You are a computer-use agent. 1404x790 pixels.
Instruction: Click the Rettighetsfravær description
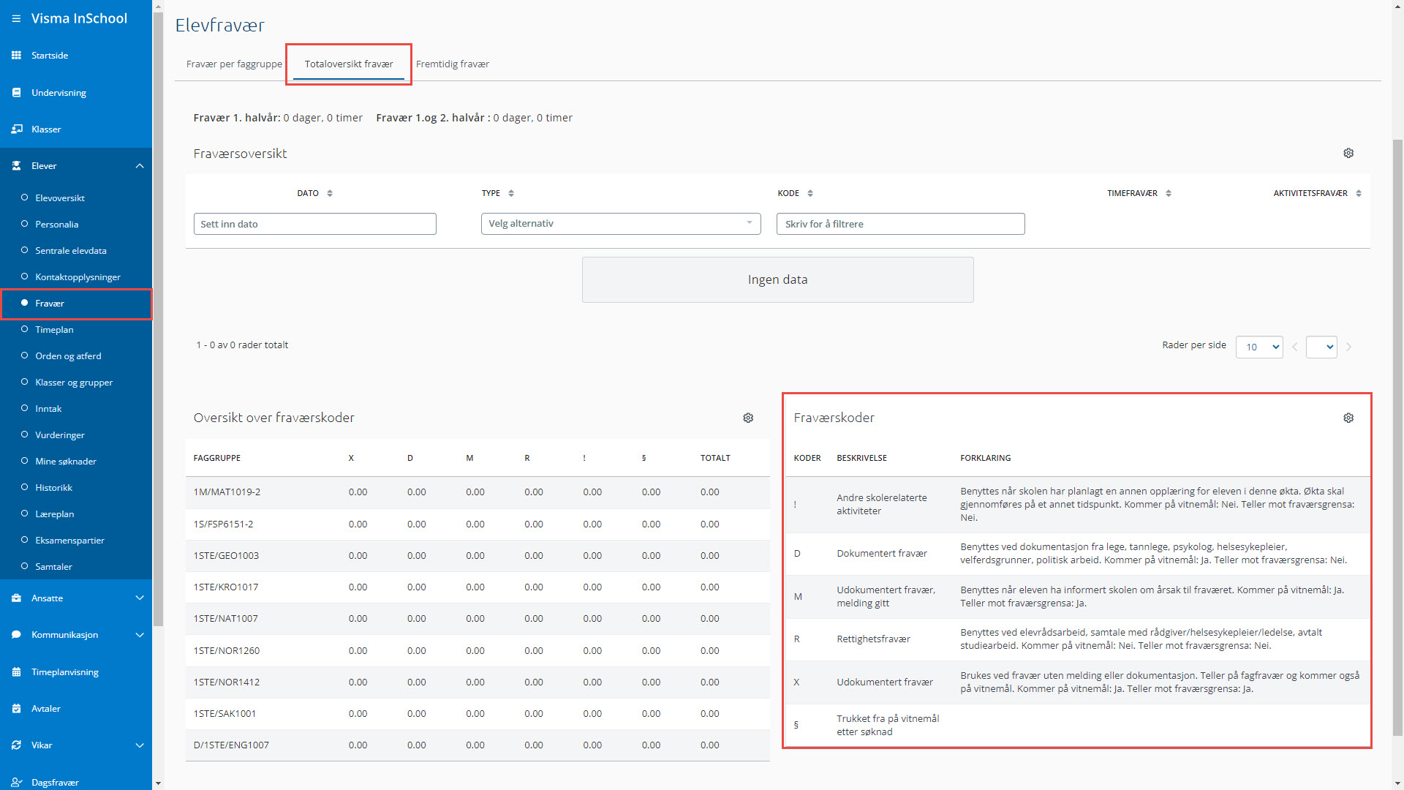873,639
